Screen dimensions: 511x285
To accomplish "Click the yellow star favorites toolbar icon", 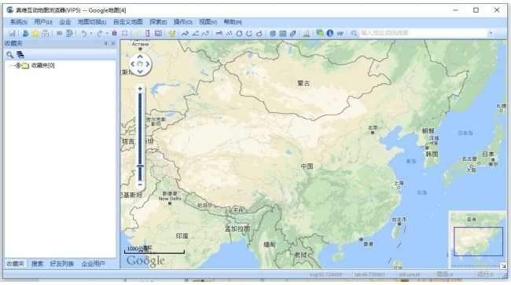I will click(35, 33).
